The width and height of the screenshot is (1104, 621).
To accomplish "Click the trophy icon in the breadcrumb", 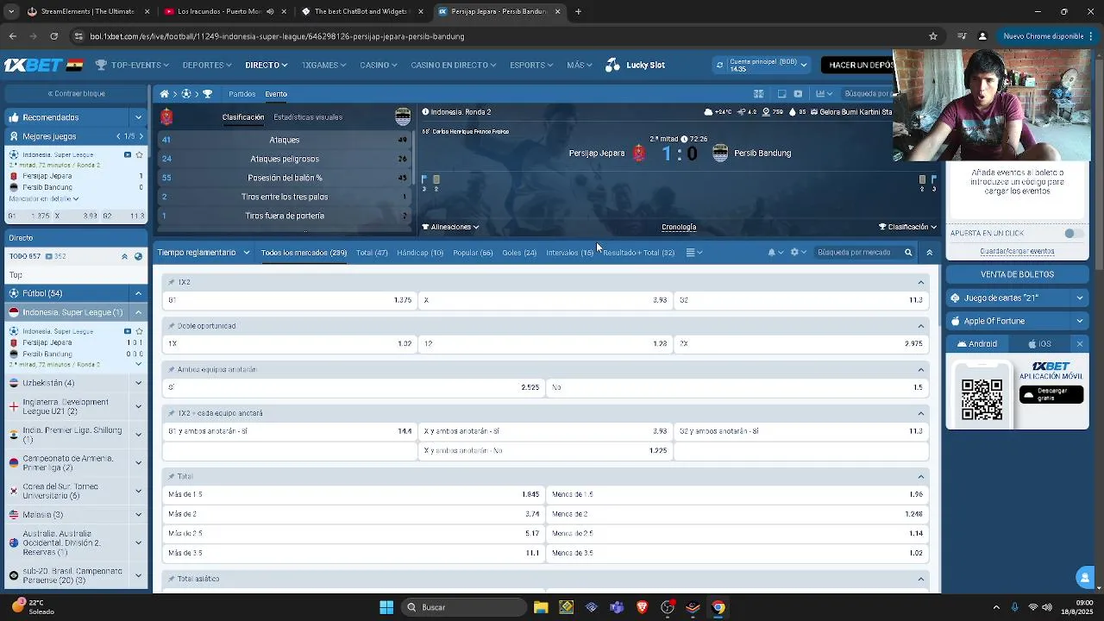I will [207, 94].
